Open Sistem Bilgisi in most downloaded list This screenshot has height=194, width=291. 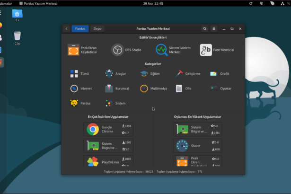pos(108,146)
